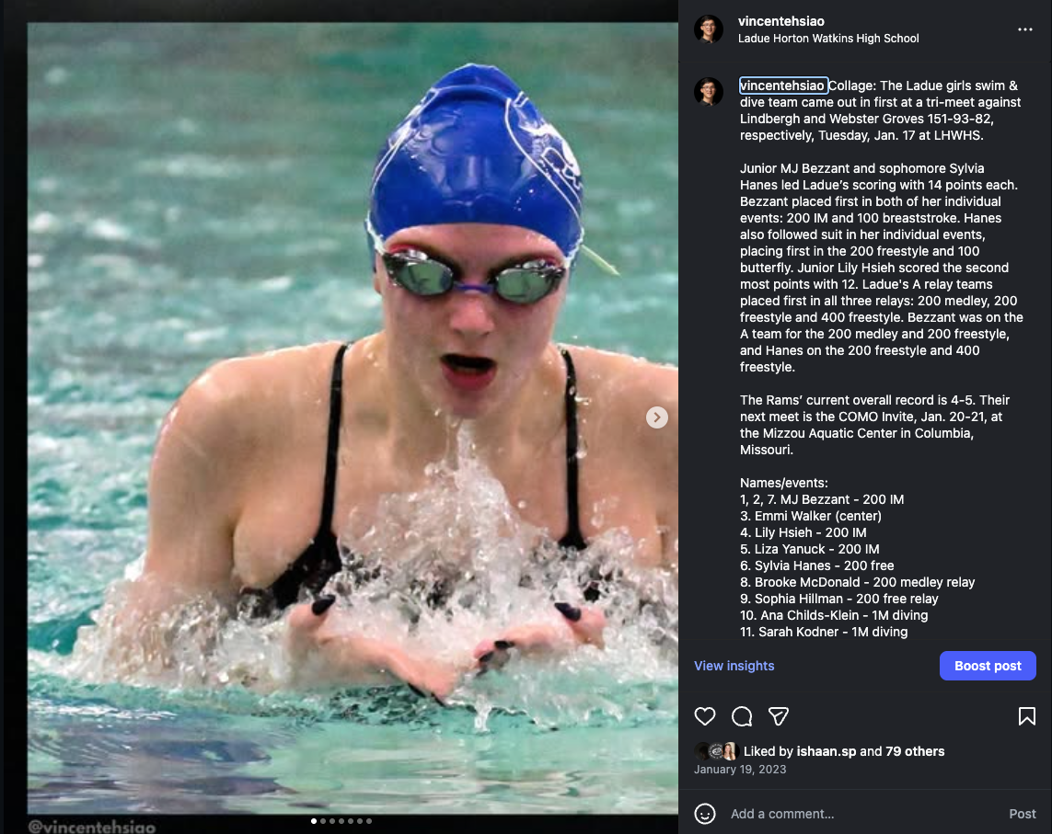Open emoji picker in comment box

(704, 813)
